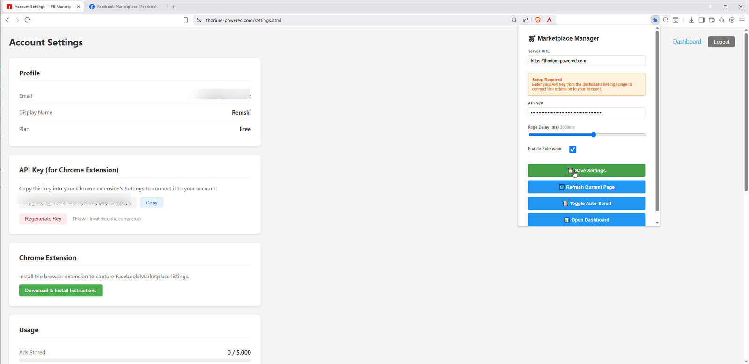Minimize the browser window
The width and height of the screenshot is (749, 364).
pos(710,7)
